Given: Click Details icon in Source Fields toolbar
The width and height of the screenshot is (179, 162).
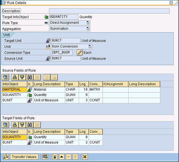Looking at the screenshot, I should pyautogui.click(x=6, y=77).
